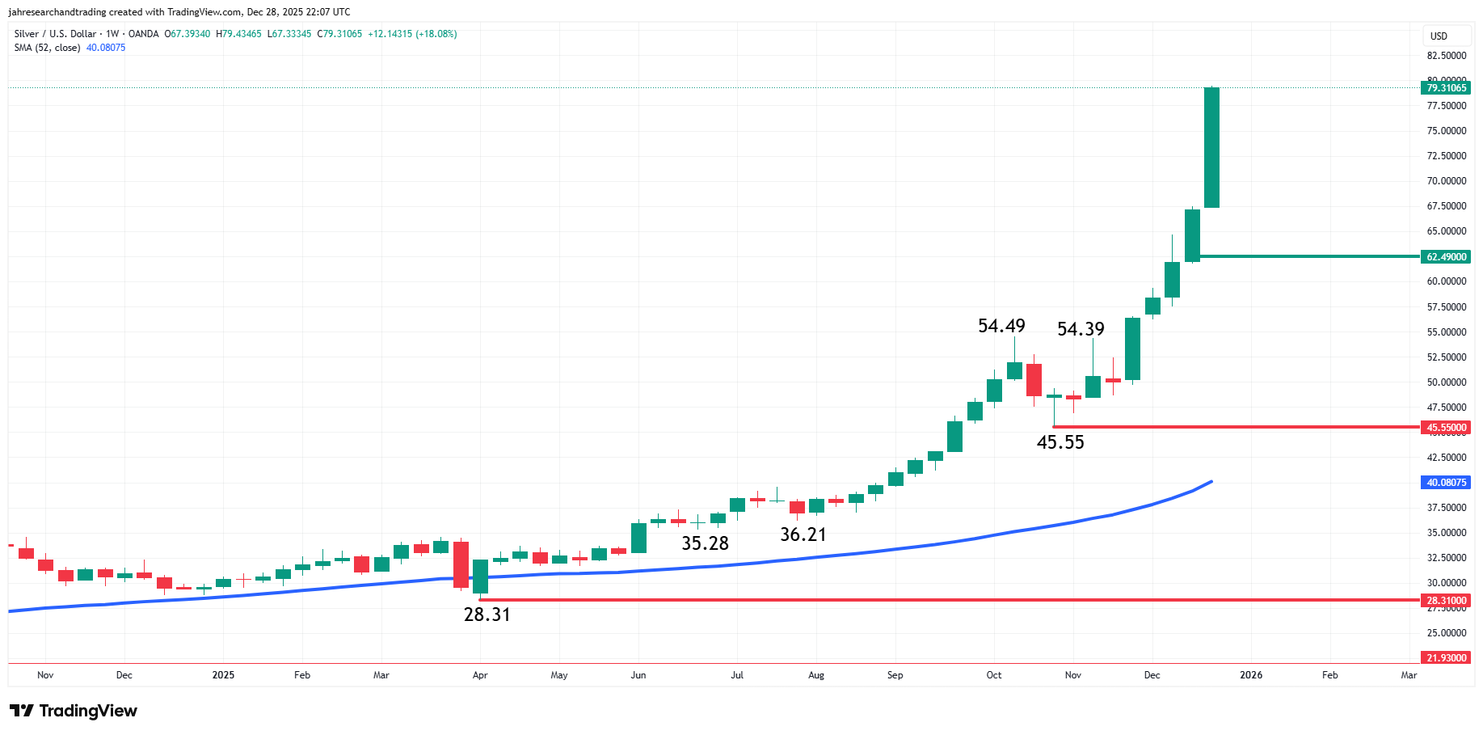Click the Jun time axis label

pos(638,675)
